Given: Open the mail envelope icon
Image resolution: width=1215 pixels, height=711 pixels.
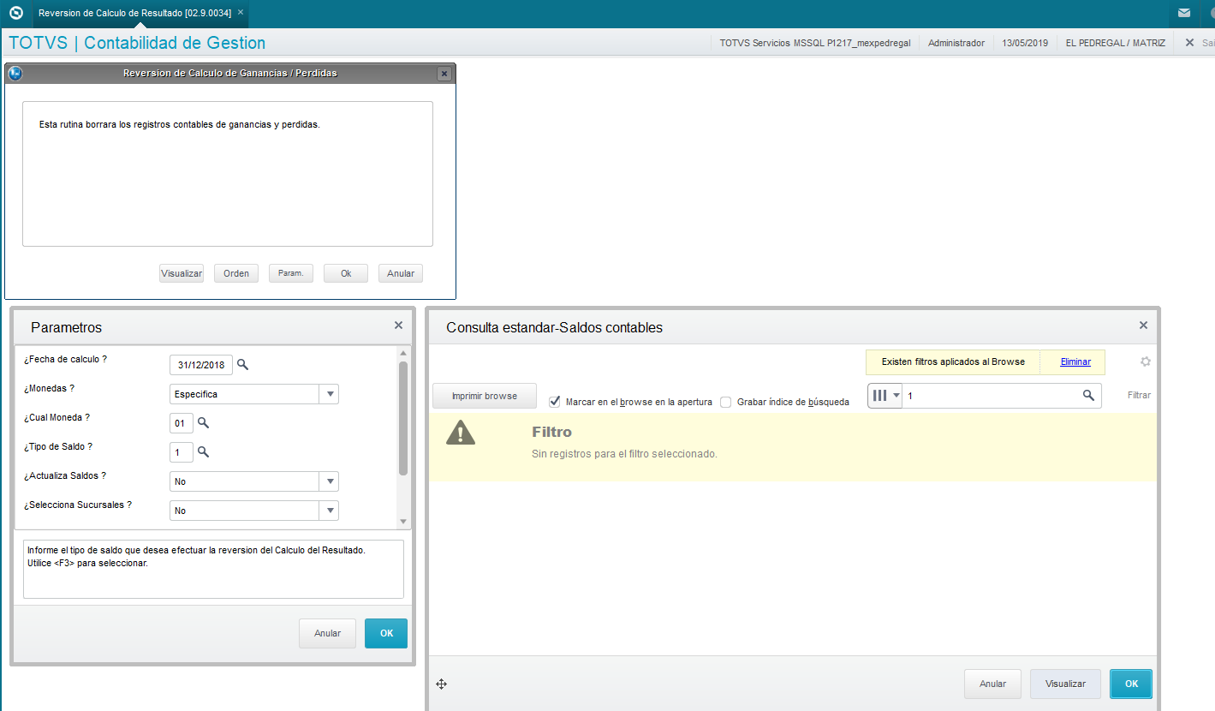Looking at the screenshot, I should [1184, 13].
